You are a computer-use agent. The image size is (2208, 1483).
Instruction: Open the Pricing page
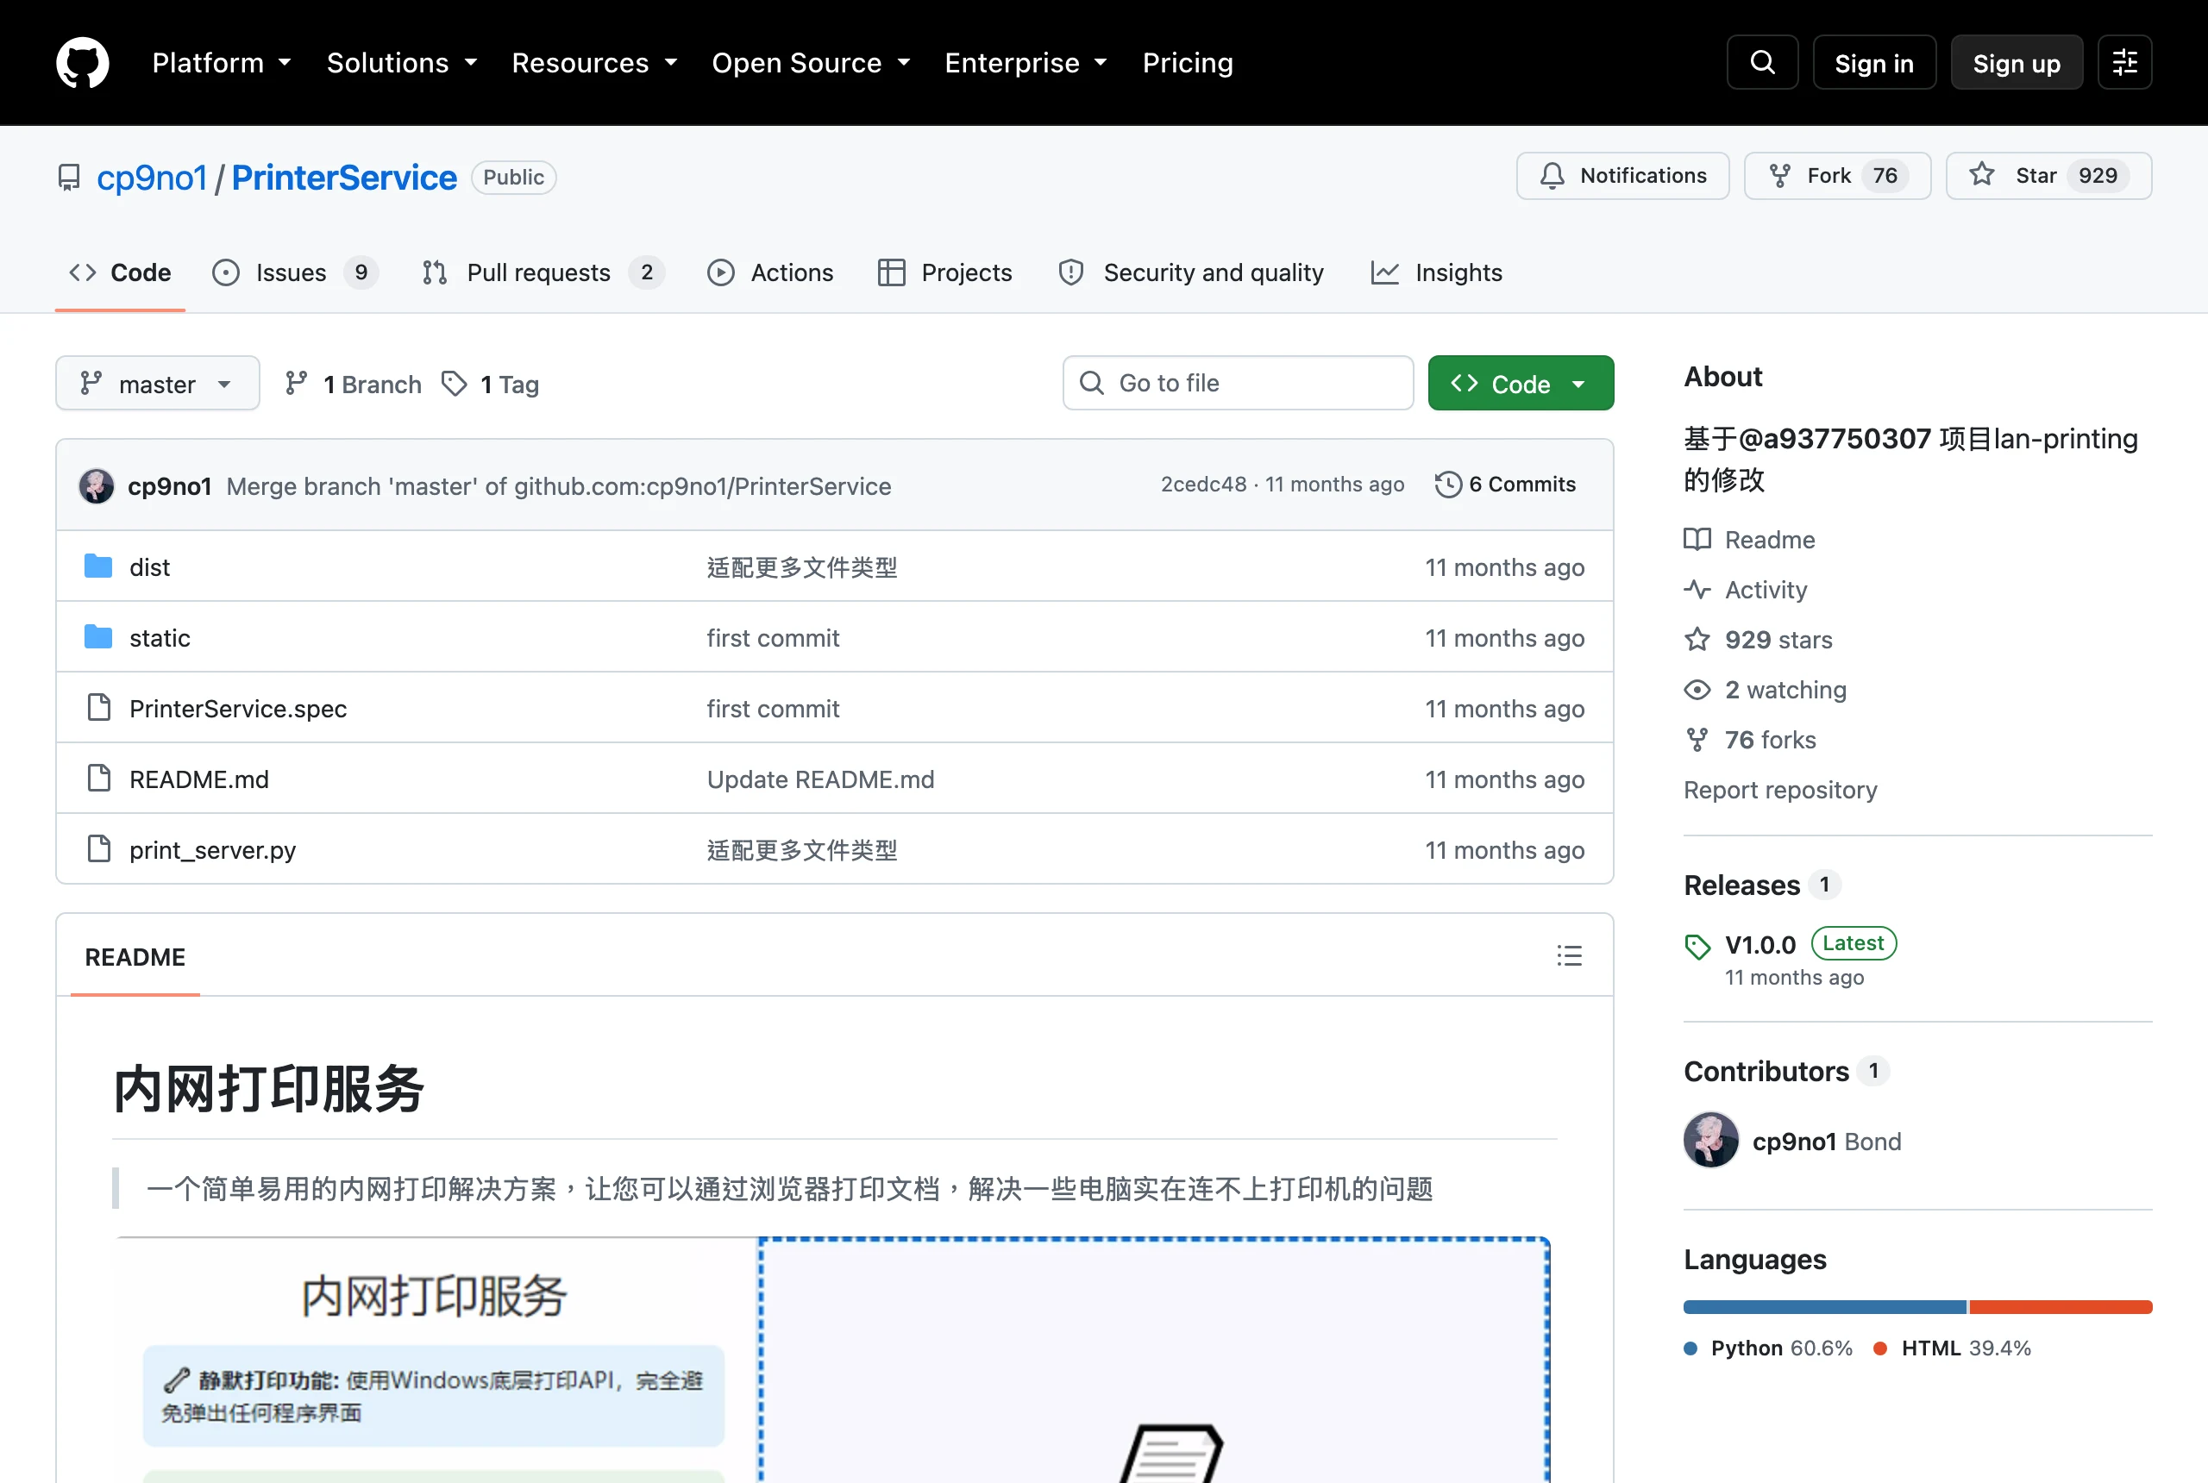pyautogui.click(x=1189, y=62)
